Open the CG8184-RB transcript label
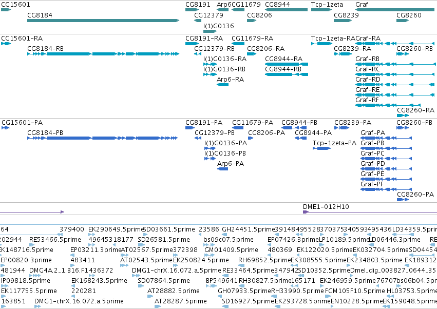The image size is (437, 309). 45,48
